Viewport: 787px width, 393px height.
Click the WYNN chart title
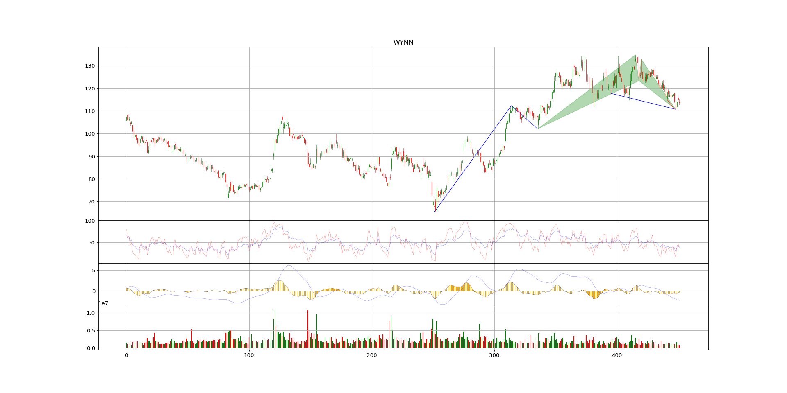point(403,43)
